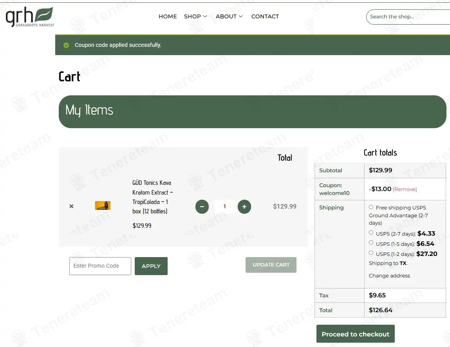Choose USPS (1-5 days) $6.54 shipping
The height and width of the screenshot is (347, 450).
[x=371, y=243]
